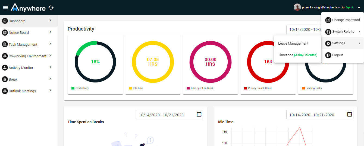This screenshot has width=364, height=146.
Task: Click the Logout icon
Action: click(328, 55)
